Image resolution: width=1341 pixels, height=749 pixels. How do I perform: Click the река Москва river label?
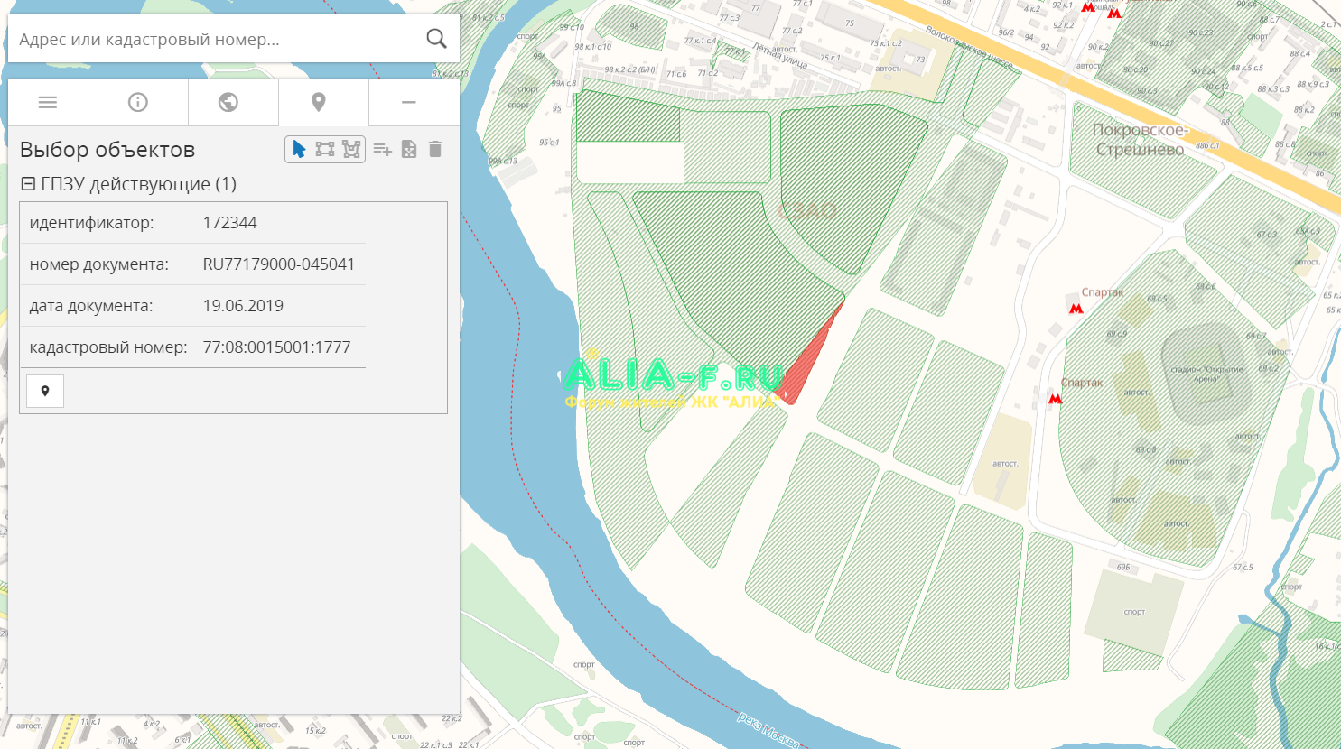768,729
